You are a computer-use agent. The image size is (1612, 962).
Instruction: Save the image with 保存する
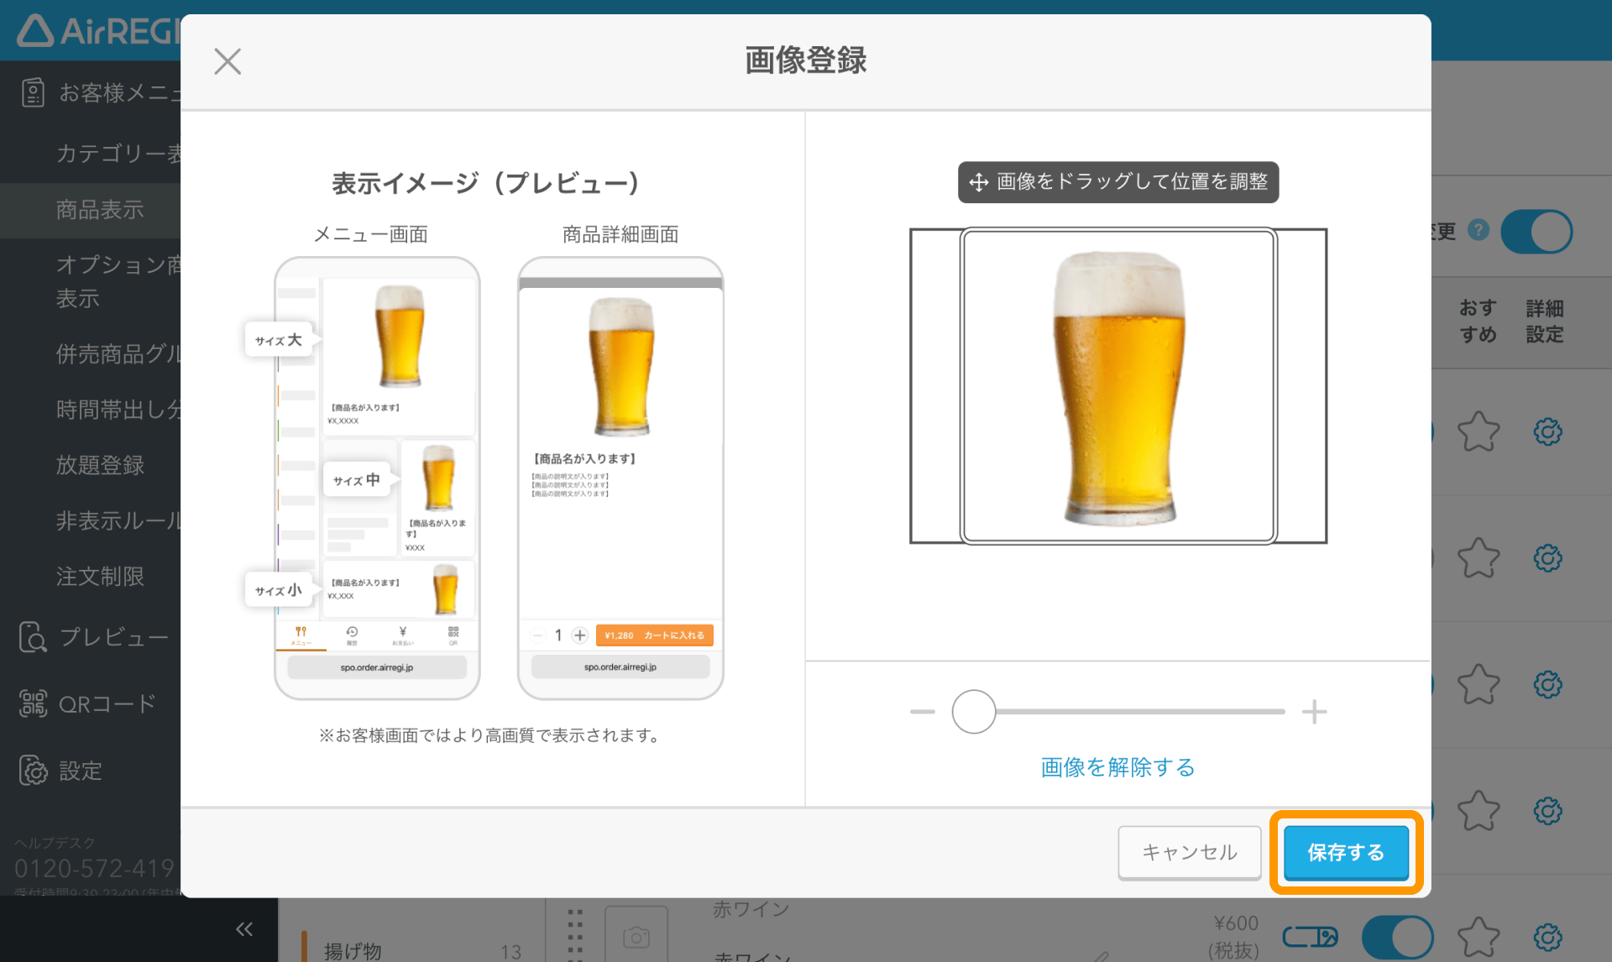(1344, 852)
